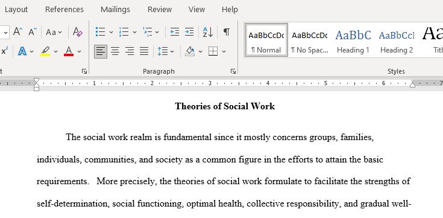Apply the Heading 2 style
Screen dimensions: 443x218
[x=397, y=40]
